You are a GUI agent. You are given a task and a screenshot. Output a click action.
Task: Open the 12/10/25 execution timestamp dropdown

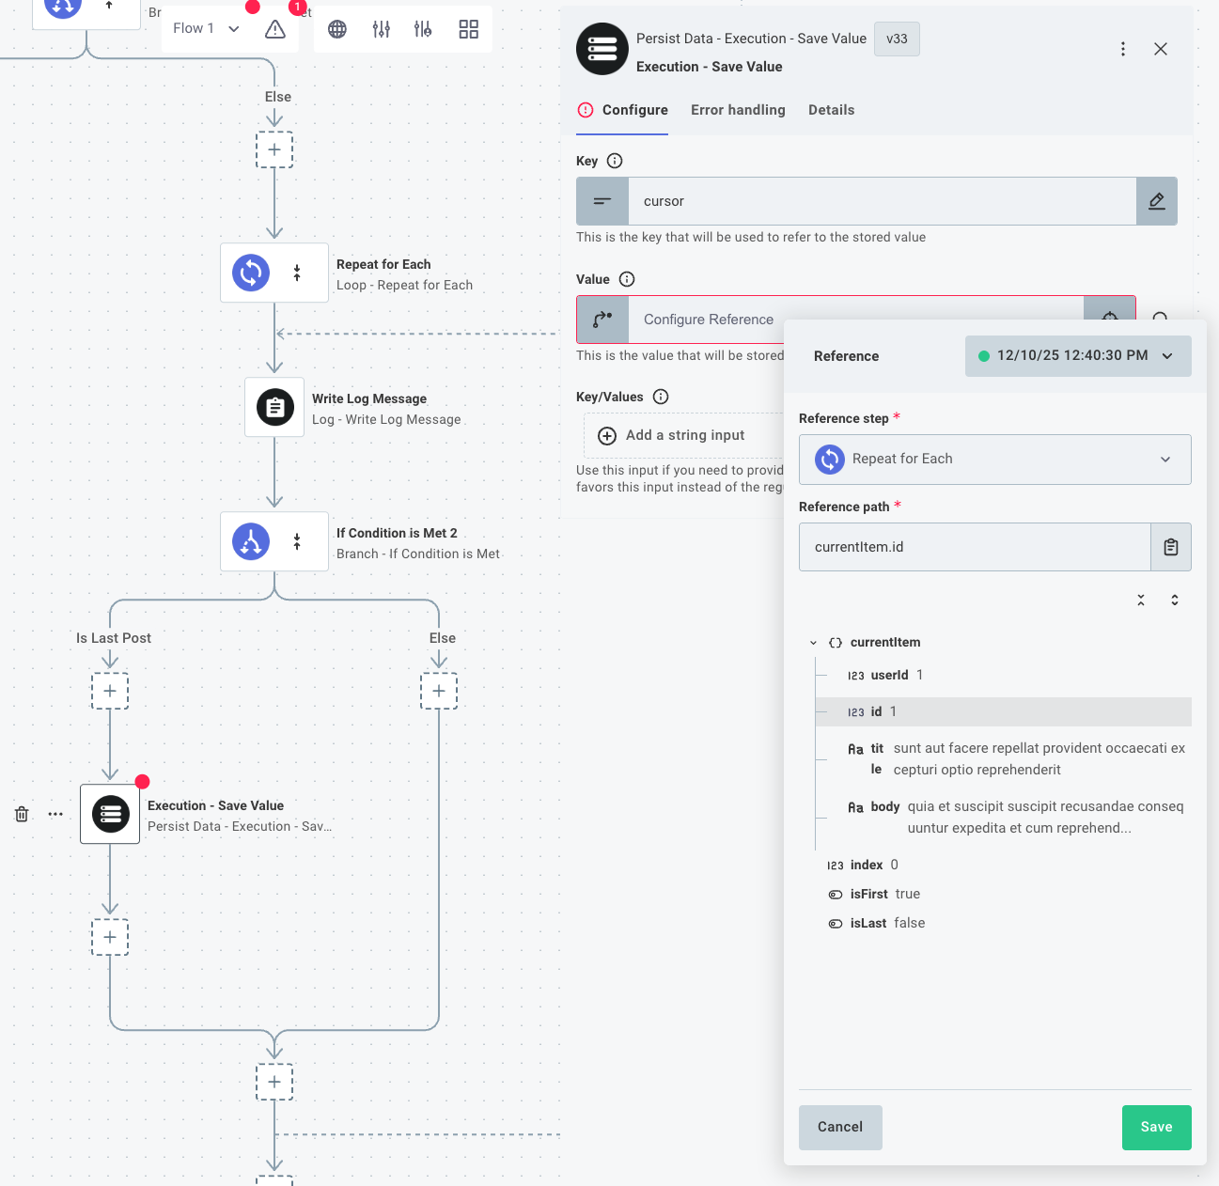click(1077, 356)
